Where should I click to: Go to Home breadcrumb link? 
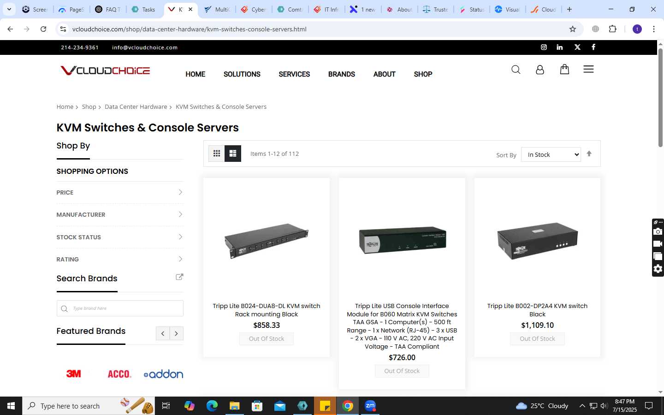coord(65,107)
